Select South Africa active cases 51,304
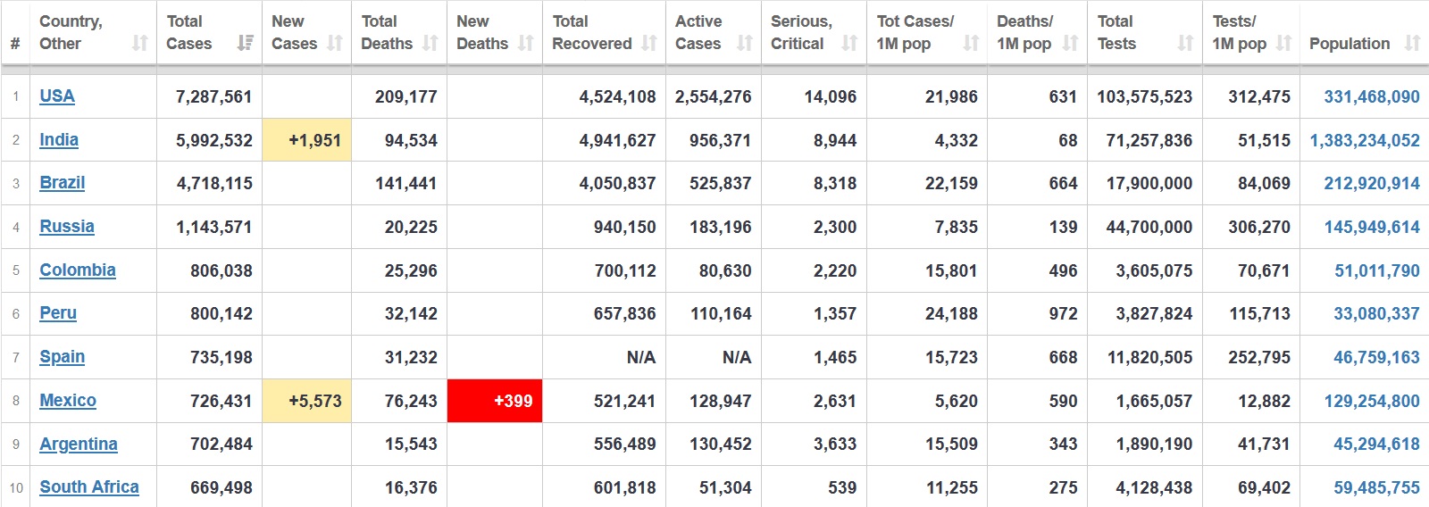Viewport: 1429px width, 507px height. point(725,487)
